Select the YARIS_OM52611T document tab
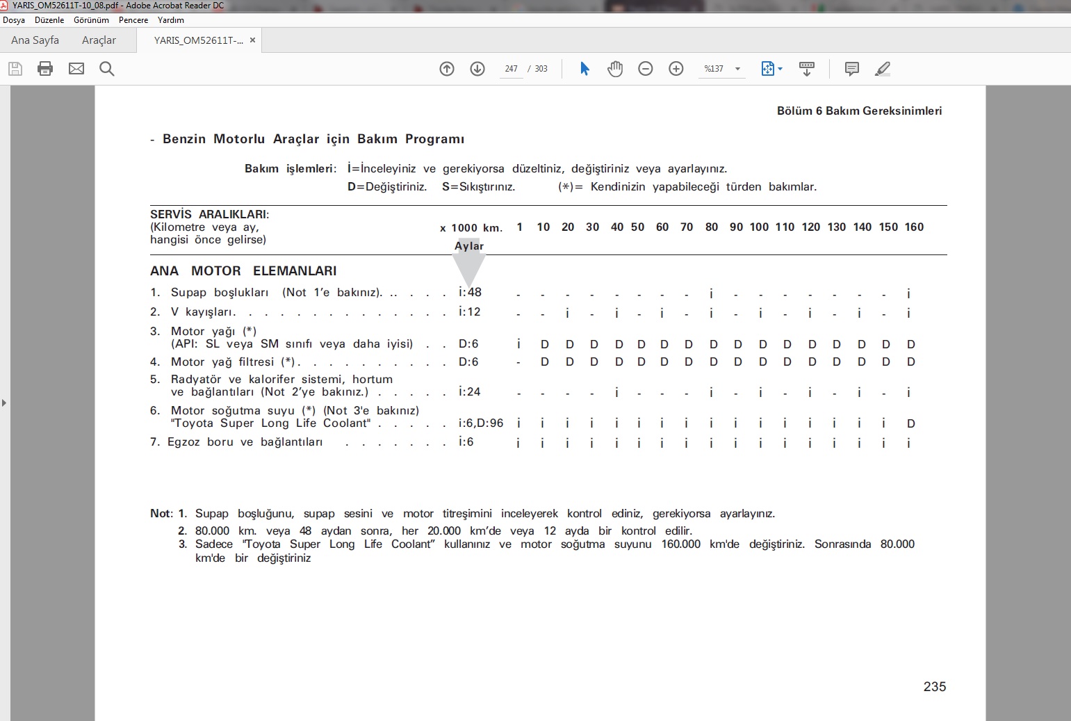Viewport: 1071px width, 721px height. 198,40
